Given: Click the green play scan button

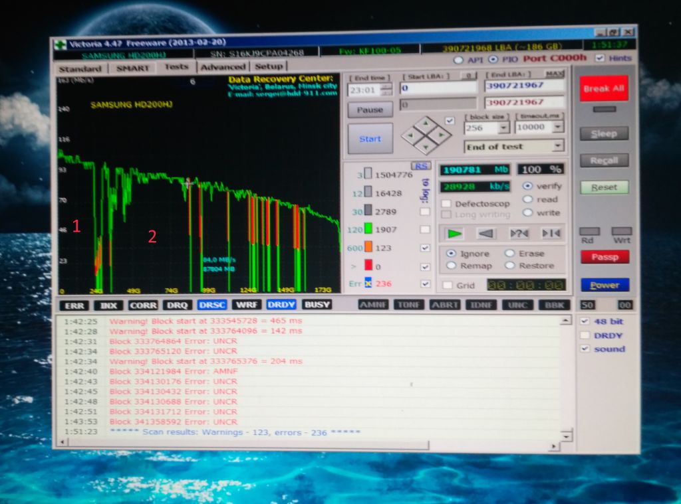Looking at the screenshot, I should click(454, 234).
